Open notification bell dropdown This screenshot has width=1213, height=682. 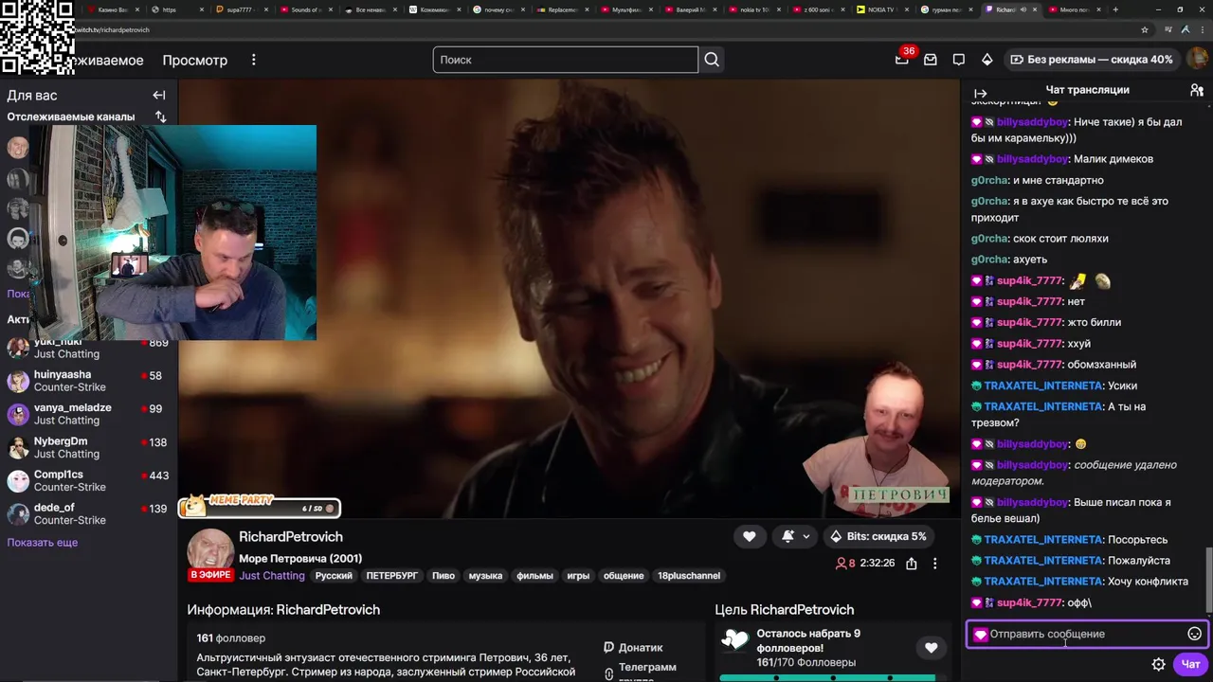(x=795, y=536)
